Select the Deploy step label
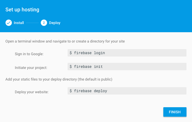This screenshot has width=192, height=122. tap(55, 23)
